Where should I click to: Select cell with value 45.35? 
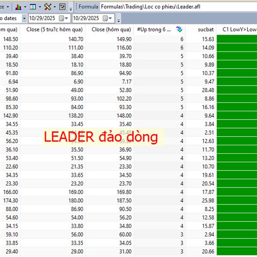[10, 133]
